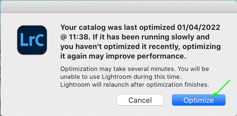Click the dialog's gray title bar
237x116 pixels.
pyautogui.click(x=118, y=7)
